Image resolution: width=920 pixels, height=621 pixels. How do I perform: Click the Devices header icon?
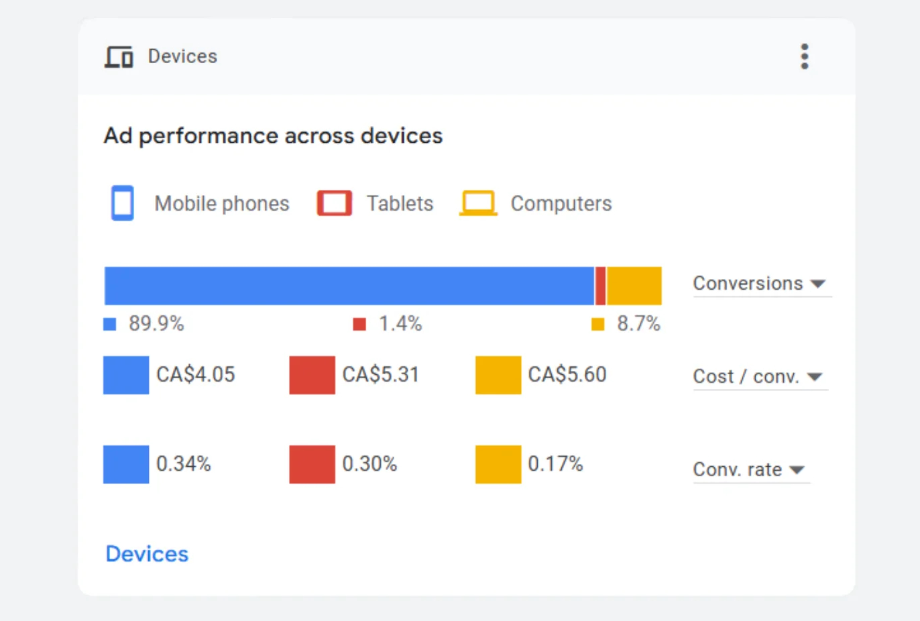[x=119, y=57]
